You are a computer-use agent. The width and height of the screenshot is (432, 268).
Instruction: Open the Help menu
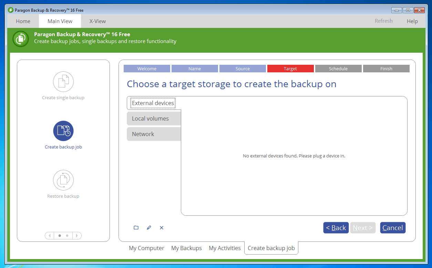click(412, 21)
